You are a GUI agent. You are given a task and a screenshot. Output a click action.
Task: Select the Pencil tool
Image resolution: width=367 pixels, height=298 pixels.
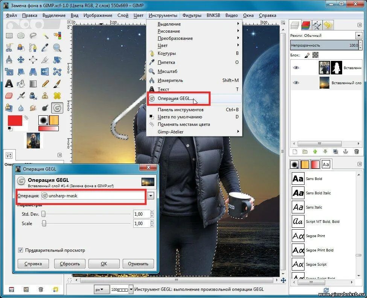[x=45, y=83]
